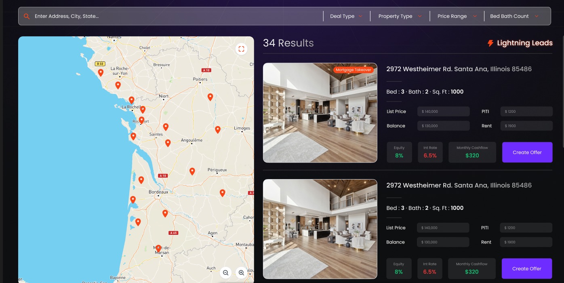564x283 pixels.
Task: Zoom out the map
Action: click(x=226, y=273)
